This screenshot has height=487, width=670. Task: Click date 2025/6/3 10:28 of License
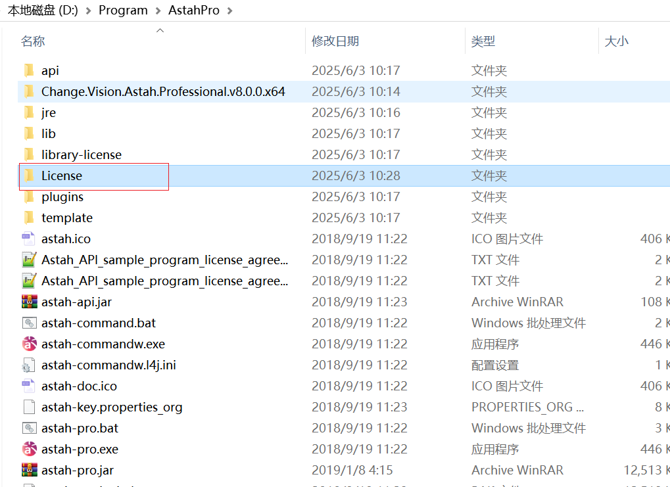coord(356,175)
